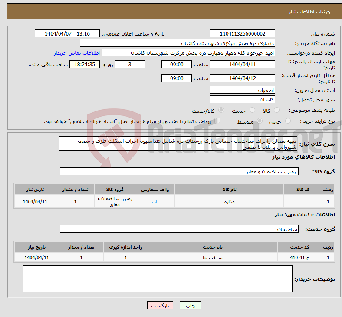Image resolution: width=342 pixels, height=317 pixels.
Task: Click the کد خدمت column header
Action: [300, 247]
